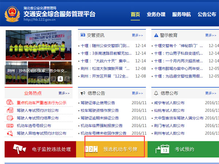Open 荆门考试人数公布
The image size is (219, 164).
[169, 126]
